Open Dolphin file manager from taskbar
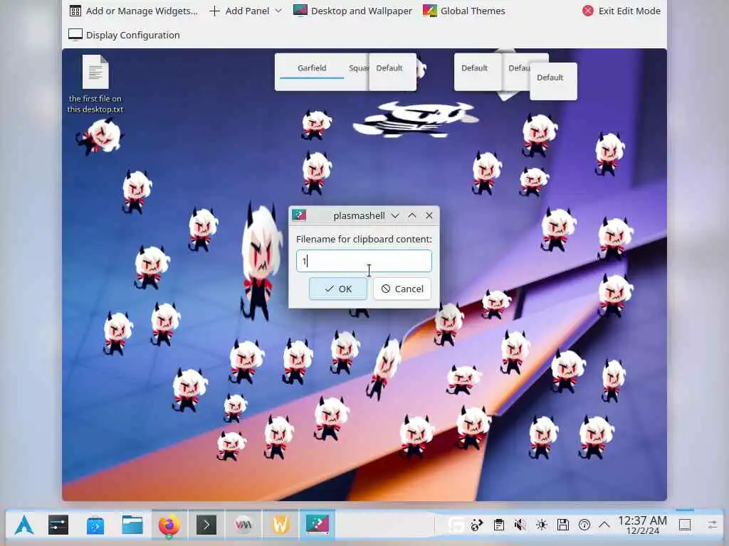The width and height of the screenshot is (729, 546). pyautogui.click(x=132, y=525)
